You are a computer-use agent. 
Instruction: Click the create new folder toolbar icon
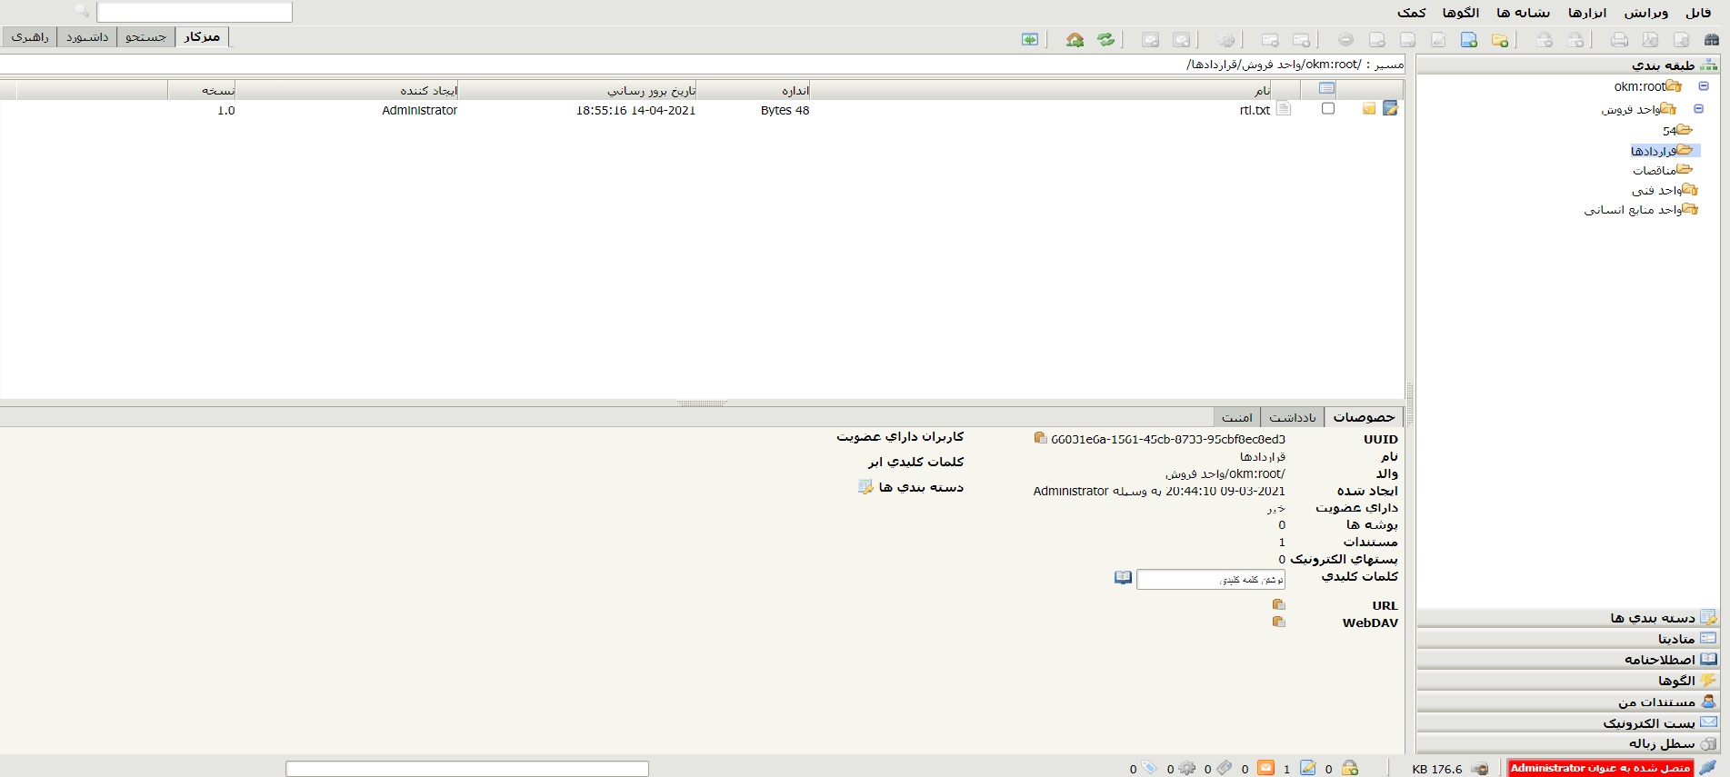pos(1500,40)
